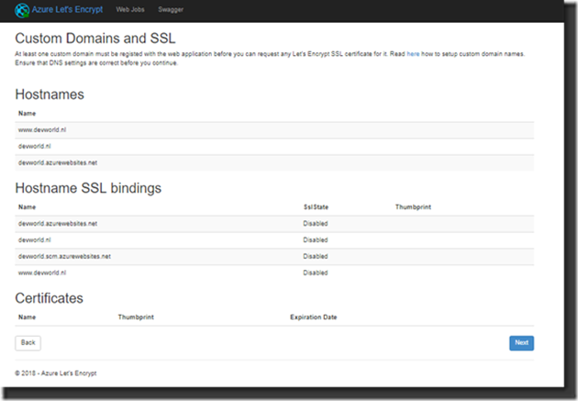
Task: Open the Azure Let's Encrypt brand link
Action: pyautogui.click(x=67, y=9)
